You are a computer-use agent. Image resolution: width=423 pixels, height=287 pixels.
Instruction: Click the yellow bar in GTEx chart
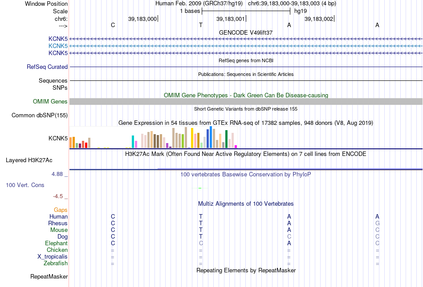(x=192, y=138)
